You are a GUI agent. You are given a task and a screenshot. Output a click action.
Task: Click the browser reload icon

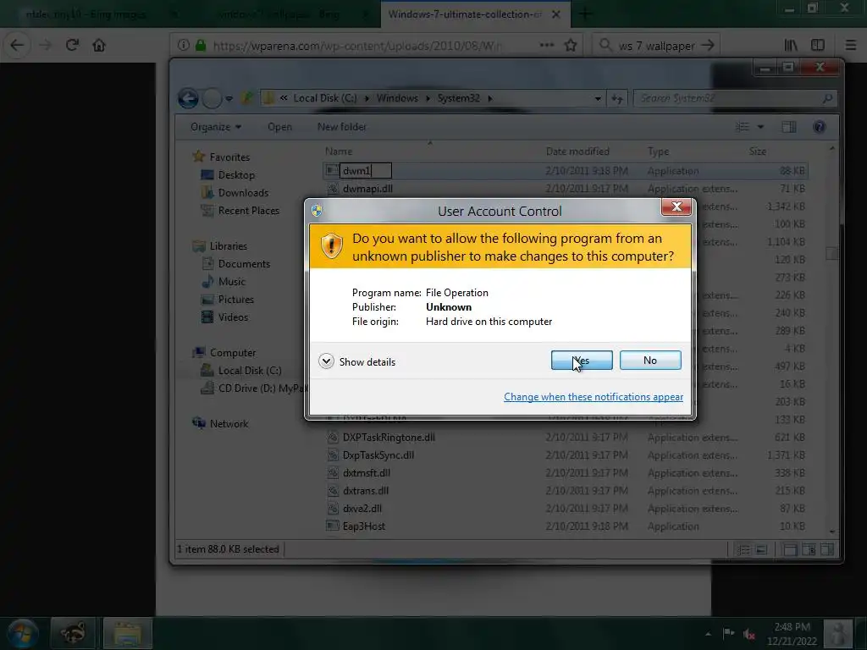pyautogui.click(x=73, y=46)
